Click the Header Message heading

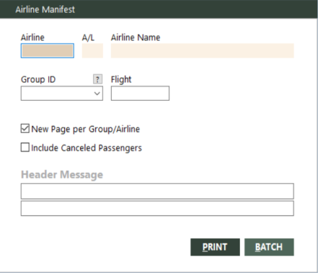pos(62,174)
